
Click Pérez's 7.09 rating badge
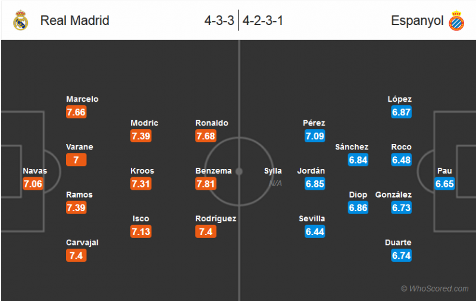(315, 136)
